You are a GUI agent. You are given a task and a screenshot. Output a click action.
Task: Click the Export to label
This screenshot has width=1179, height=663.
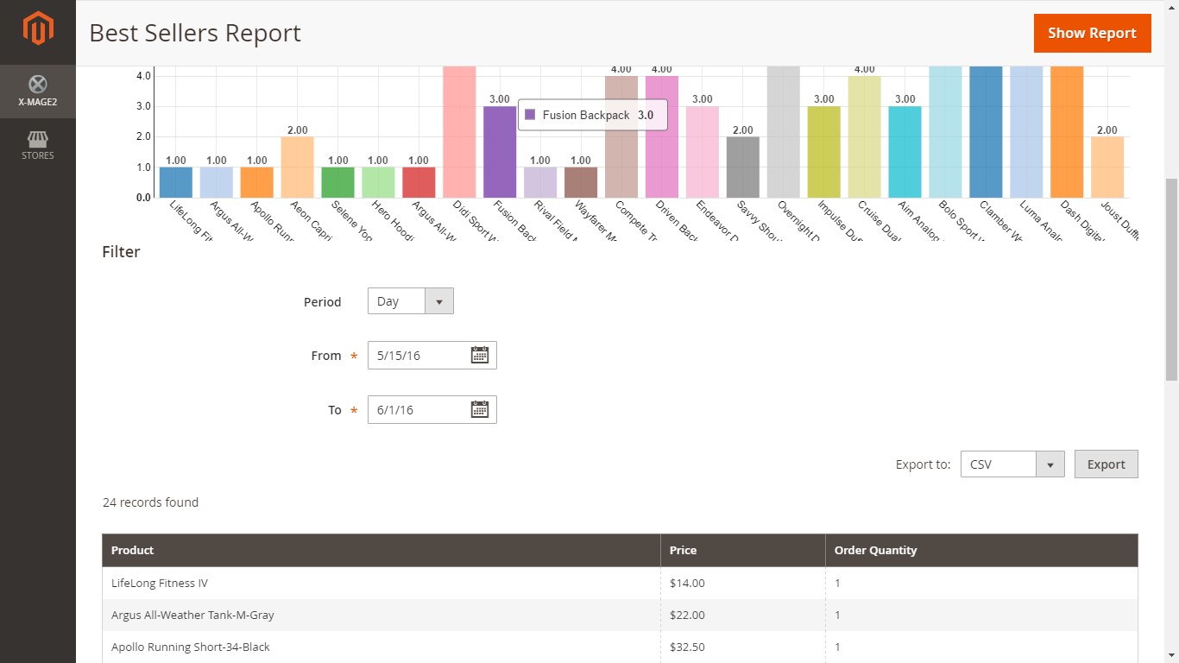pyautogui.click(x=923, y=464)
